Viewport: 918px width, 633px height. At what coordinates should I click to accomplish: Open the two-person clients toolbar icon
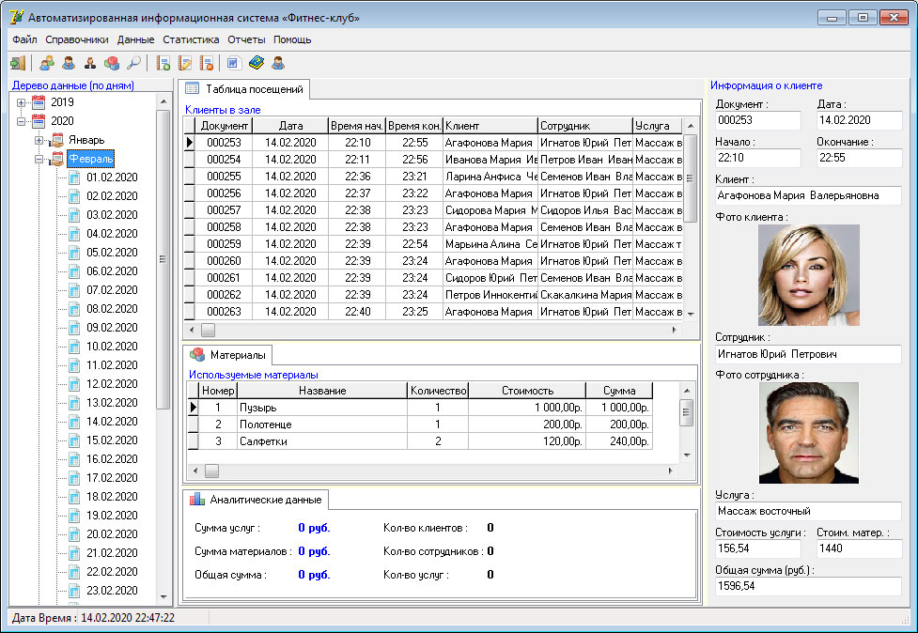(x=46, y=64)
